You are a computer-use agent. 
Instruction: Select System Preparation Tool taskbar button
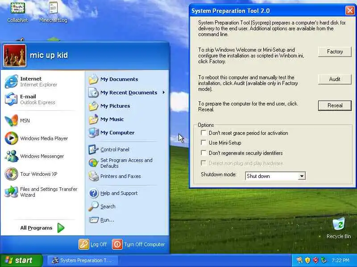pos(83,260)
